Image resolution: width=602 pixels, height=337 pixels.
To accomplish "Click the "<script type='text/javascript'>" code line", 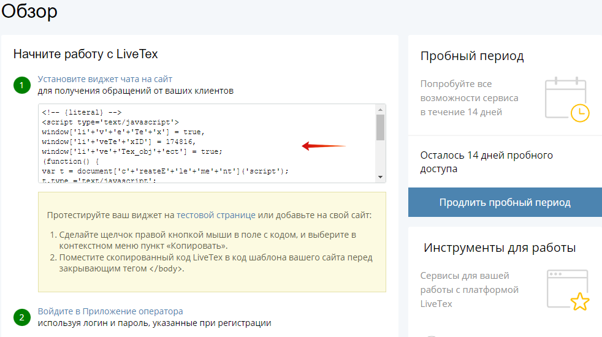I will pyautogui.click(x=110, y=122).
